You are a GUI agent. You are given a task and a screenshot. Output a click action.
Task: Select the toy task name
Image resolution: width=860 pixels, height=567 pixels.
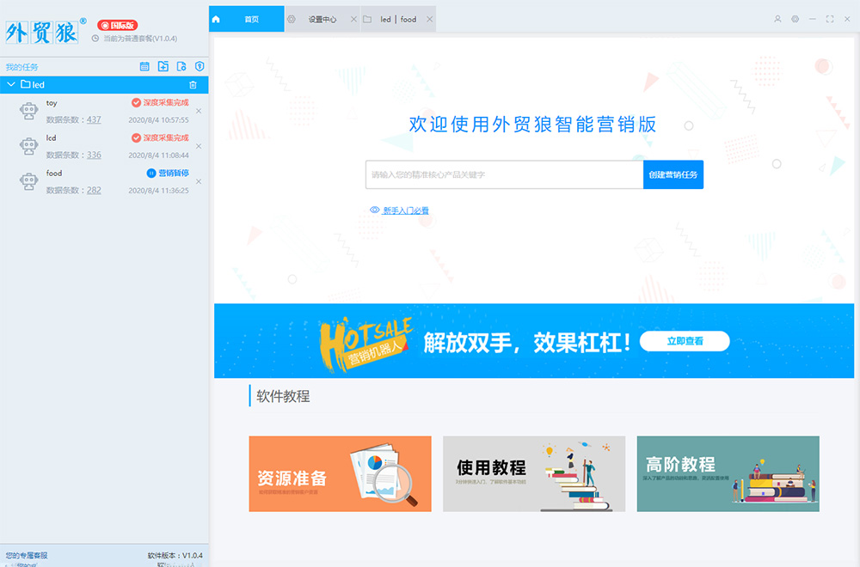click(52, 103)
